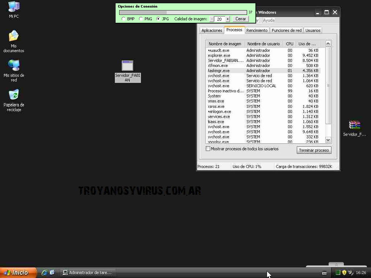
Task: Sort by Uso de memoria column header
Action: 308,44
